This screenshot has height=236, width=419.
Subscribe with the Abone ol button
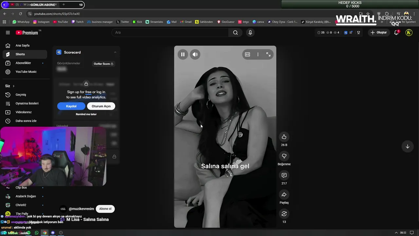coord(105,209)
